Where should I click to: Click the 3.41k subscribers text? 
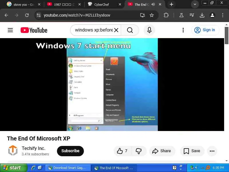[35, 154]
